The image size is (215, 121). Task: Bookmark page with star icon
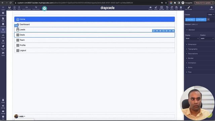click(166, 3)
